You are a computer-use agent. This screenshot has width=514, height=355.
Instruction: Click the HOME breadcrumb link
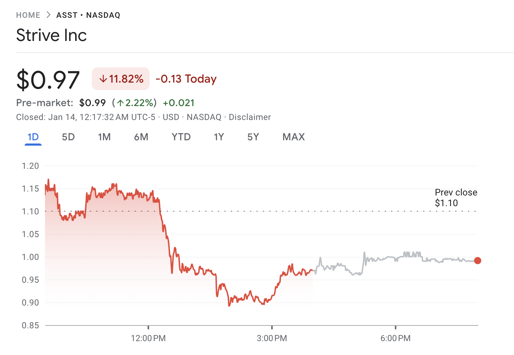click(28, 15)
